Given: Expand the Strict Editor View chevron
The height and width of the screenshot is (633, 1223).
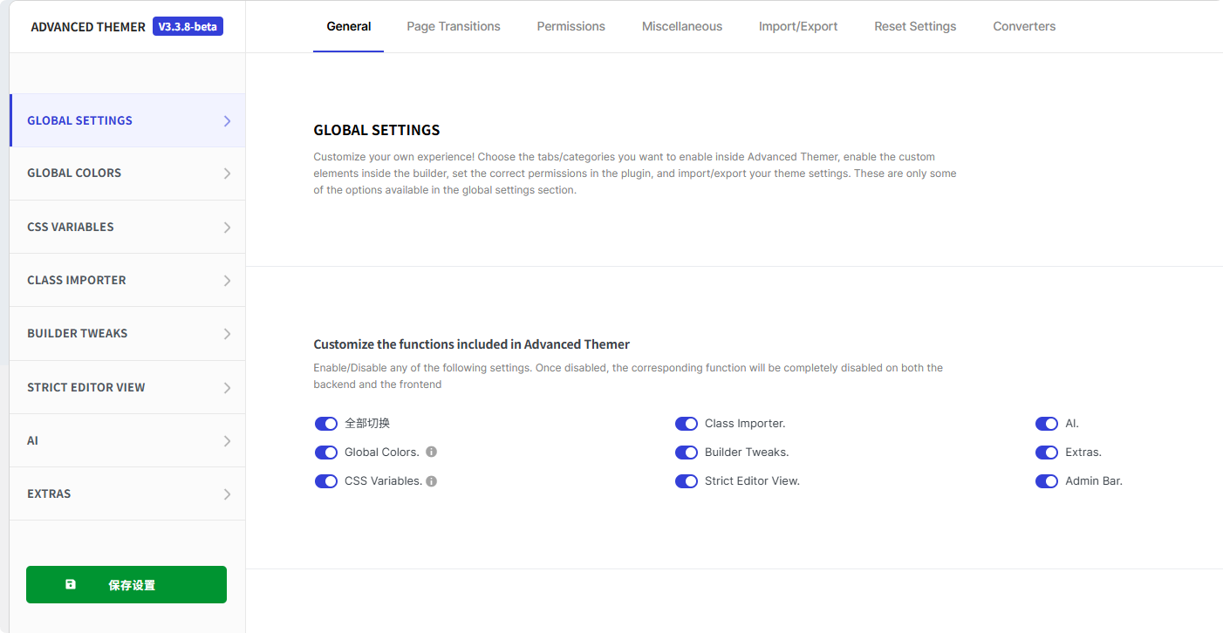Looking at the screenshot, I should click(x=227, y=388).
